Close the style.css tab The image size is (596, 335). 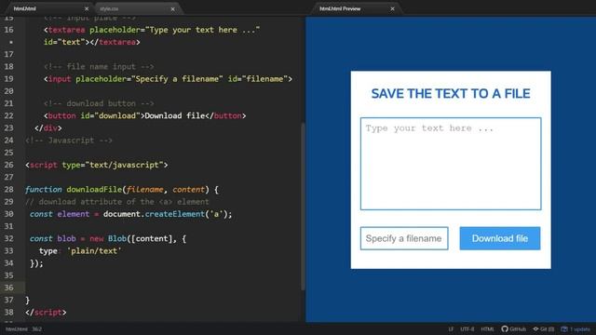pyautogui.click(x=173, y=8)
